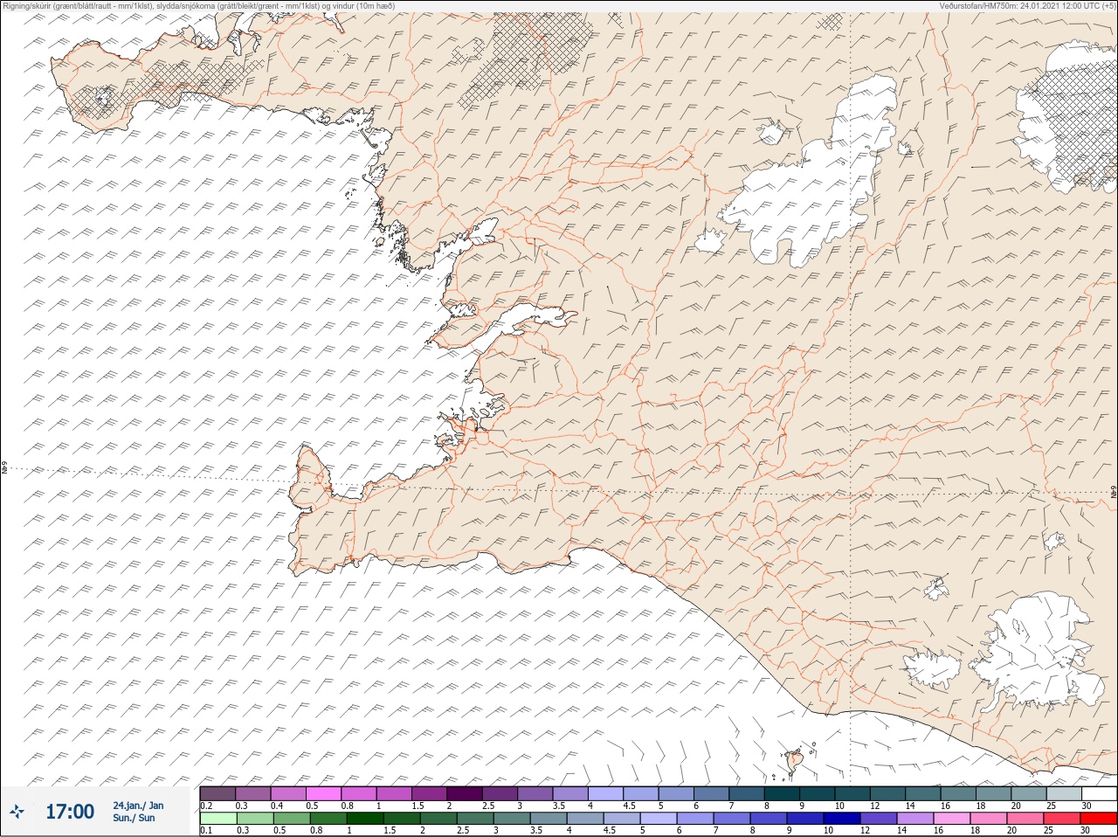Click the compass star icon beside 17:00
The height and width of the screenshot is (837, 1118).
click(17, 812)
